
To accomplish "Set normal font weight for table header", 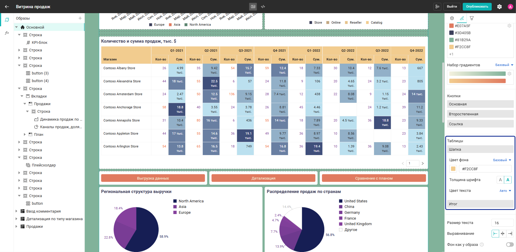I will coord(500,180).
